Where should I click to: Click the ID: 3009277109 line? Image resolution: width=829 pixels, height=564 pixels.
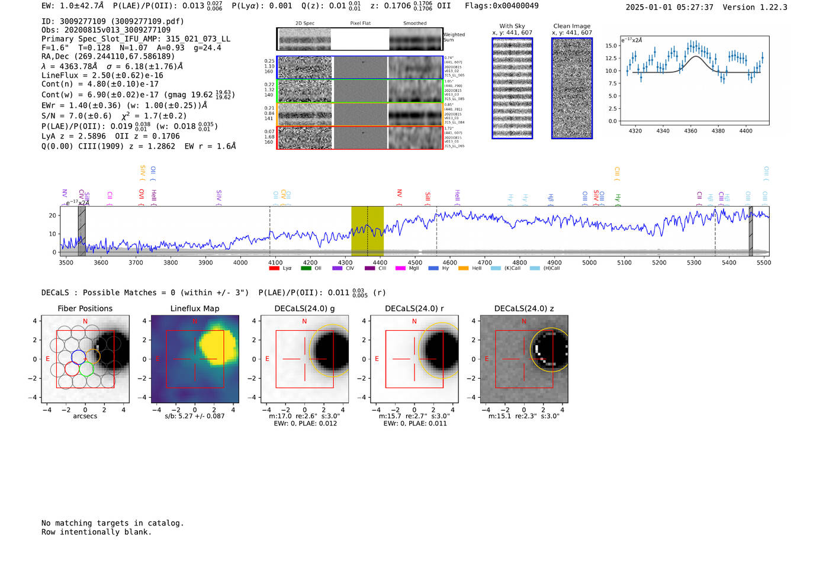coord(113,21)
